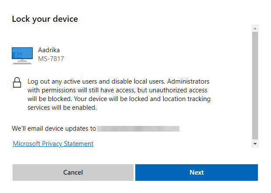Click the desktop monitor device icon
Screen dimensions: 271x193
click(x=22, y=55)
